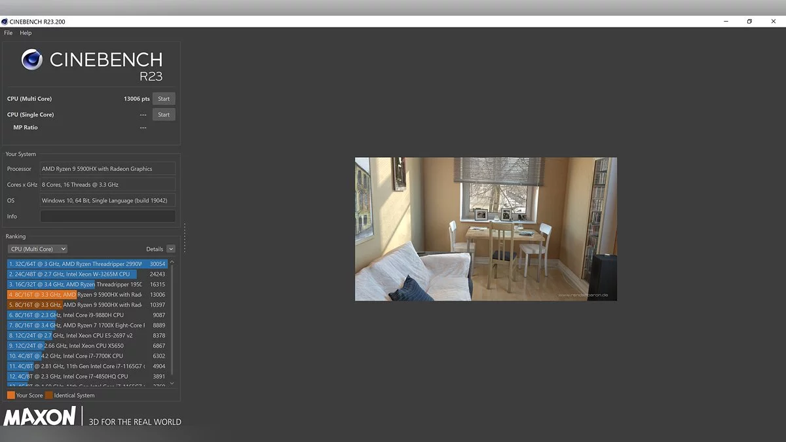786x442 pixels.
Task: Click the Cinebench app icon in title bar
Action: click(5, 22)
